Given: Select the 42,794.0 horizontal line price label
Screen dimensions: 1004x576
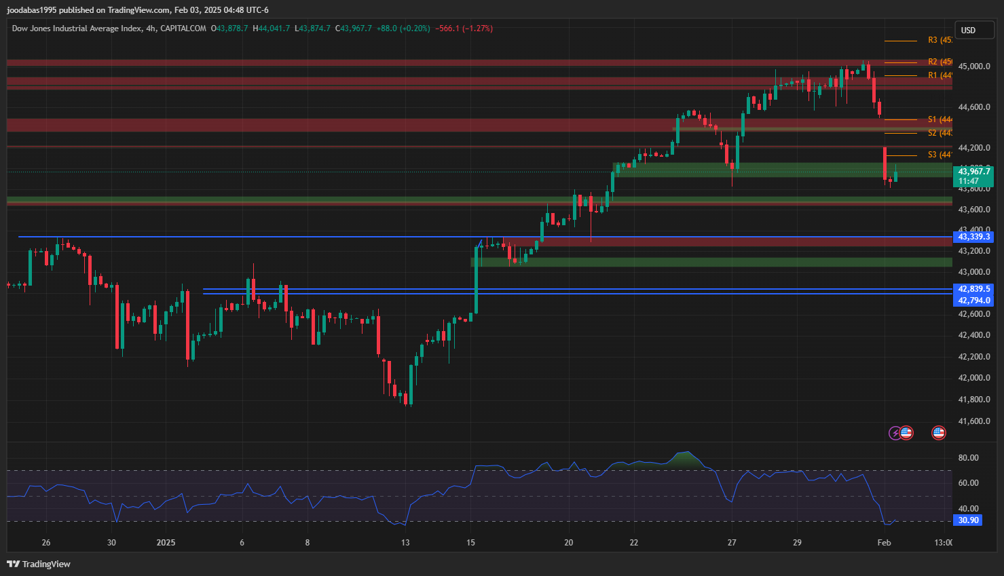Looking at the screenshot, I should (973, 301).
